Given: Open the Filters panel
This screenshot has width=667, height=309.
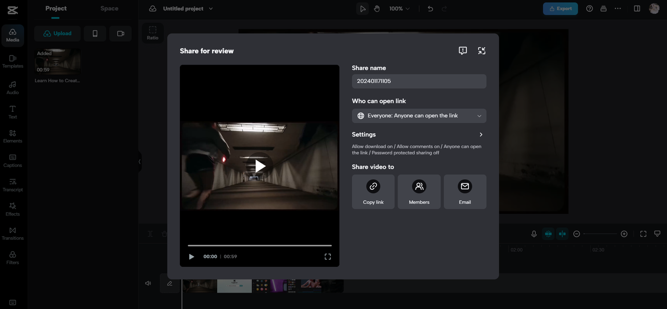Looking at the screenshot, I should click(13, 257).
